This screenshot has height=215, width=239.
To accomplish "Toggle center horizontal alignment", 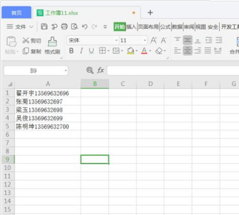I will point(187,51).
